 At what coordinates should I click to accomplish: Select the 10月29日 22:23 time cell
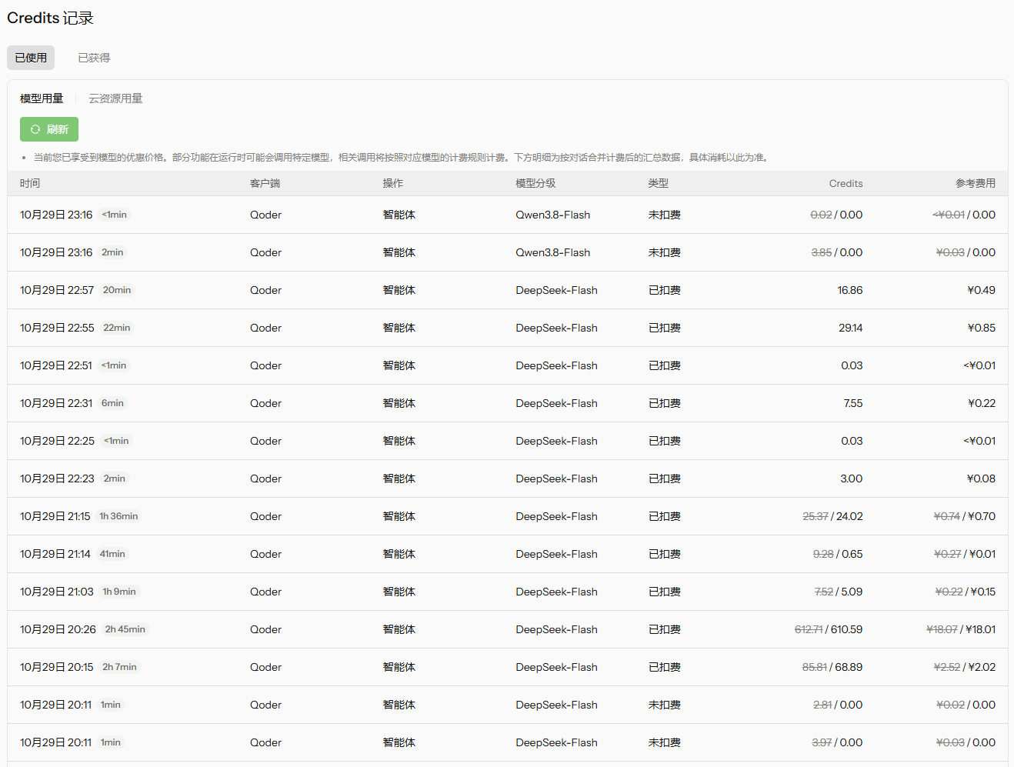point(57,479)
